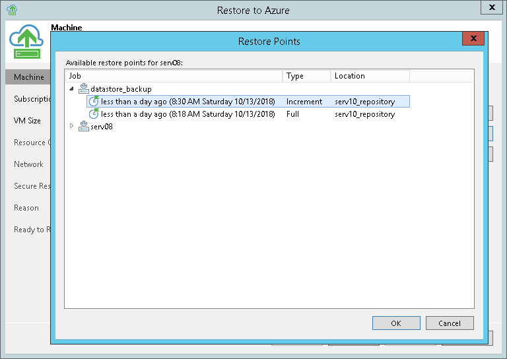Click the 8:18 AM restore point clock icon
Screen dimensions: 507x359
pos(94,114)
